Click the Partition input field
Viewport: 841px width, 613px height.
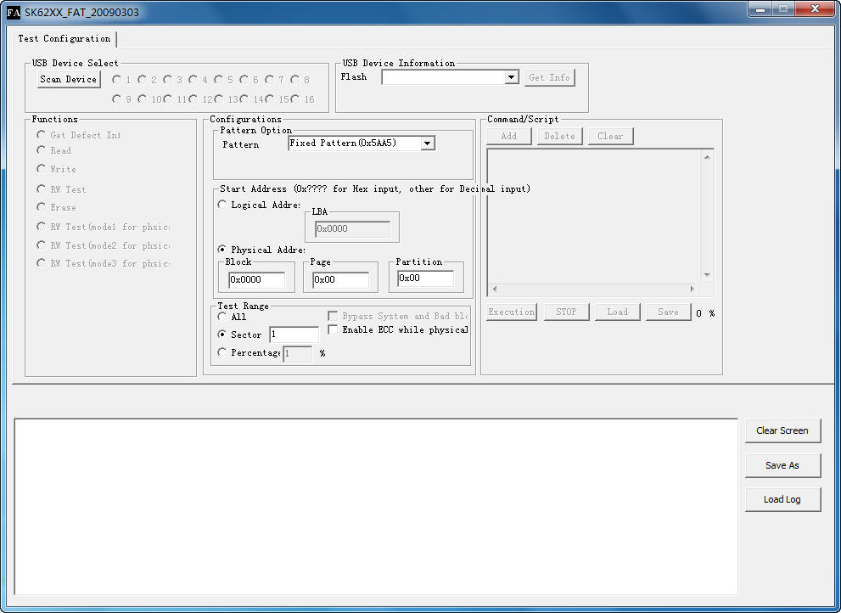(425, 278)
